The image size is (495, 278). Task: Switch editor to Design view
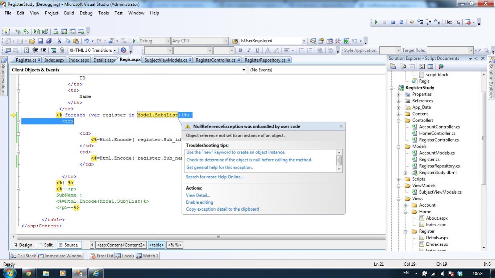[x=23, y=245]
